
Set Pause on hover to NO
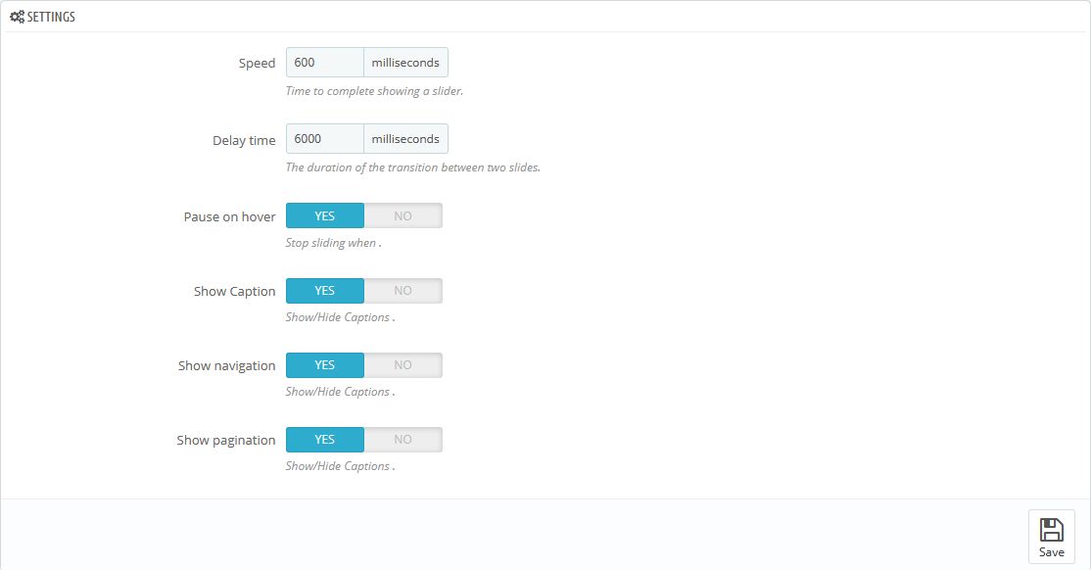[403, 215]
